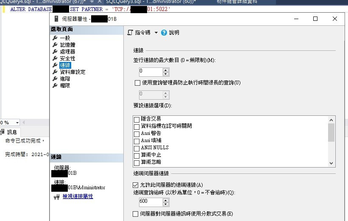Screen dimensions: 348x221
Task: Click the SET PARTNER text in query
Action: (x=86, y=9)
